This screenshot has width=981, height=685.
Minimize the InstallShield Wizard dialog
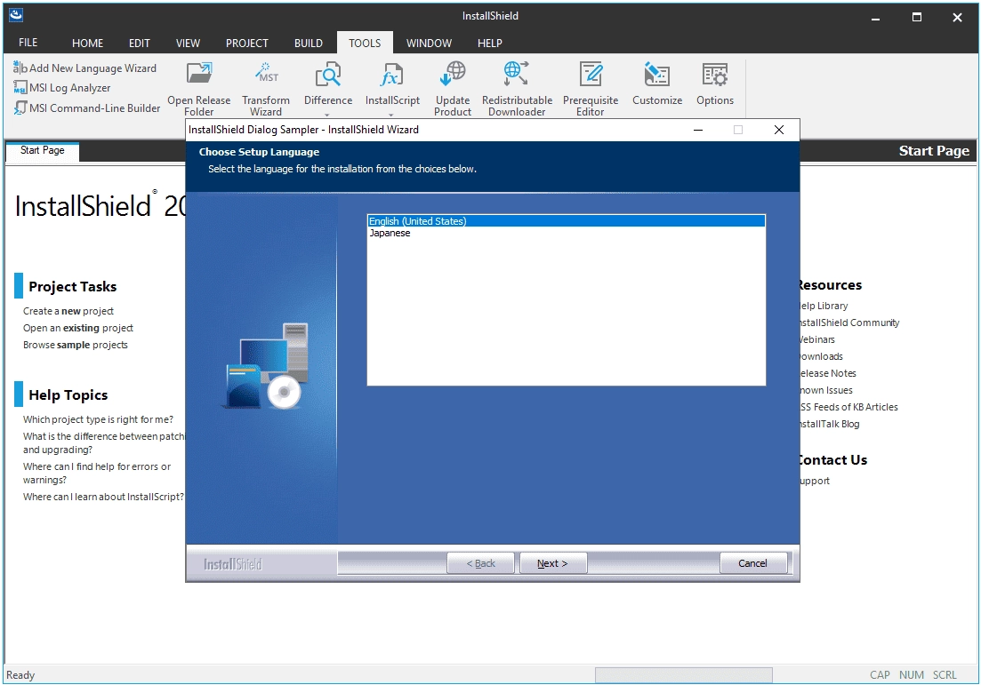click(x=698, y=130)
